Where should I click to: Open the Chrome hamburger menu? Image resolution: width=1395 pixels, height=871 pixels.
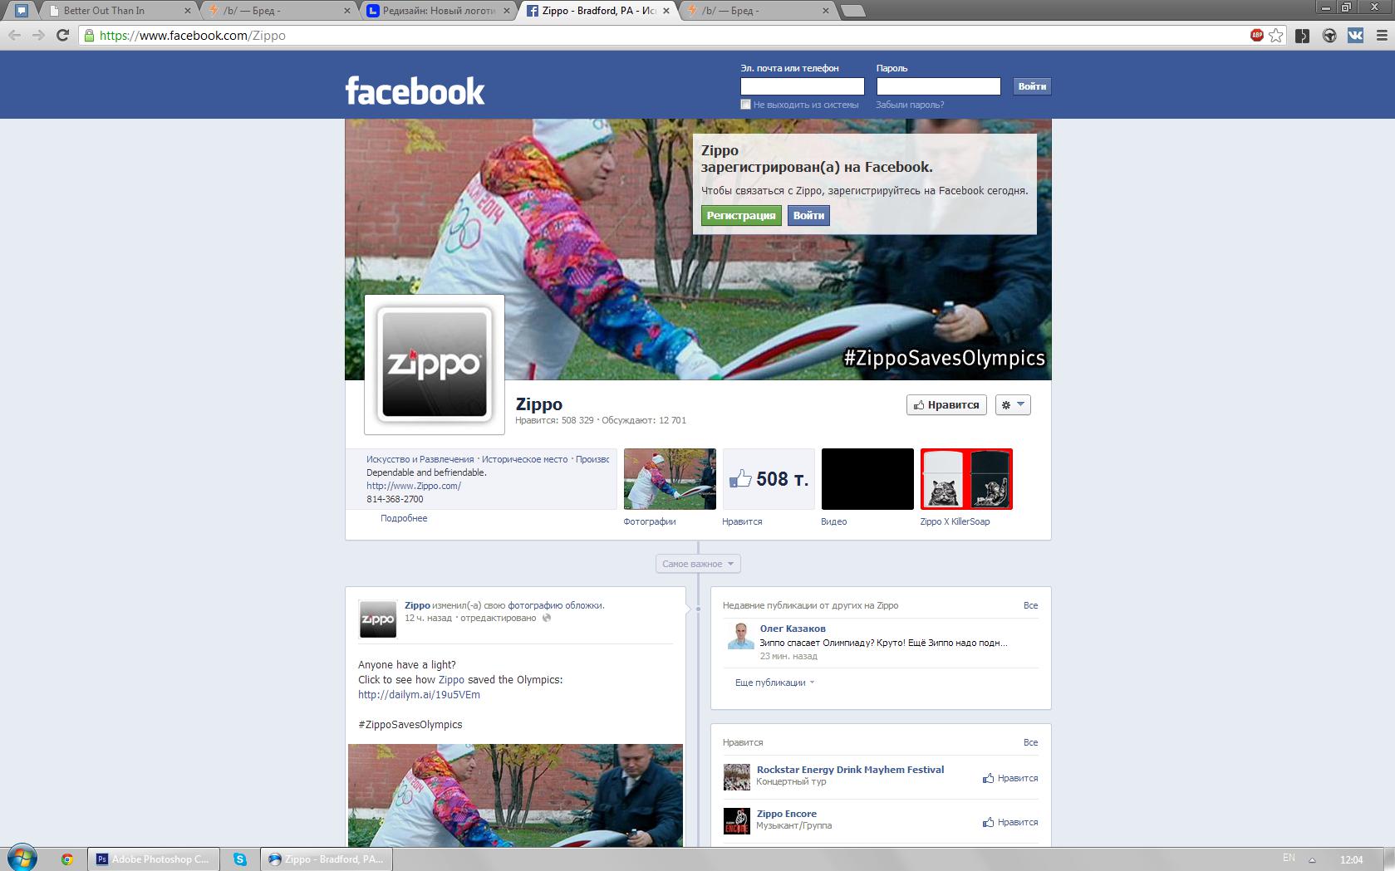click(1383, 35)
